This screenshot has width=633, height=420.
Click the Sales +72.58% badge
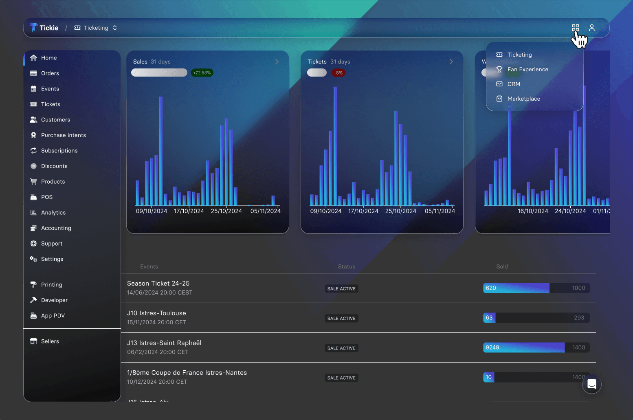point(202,73)
